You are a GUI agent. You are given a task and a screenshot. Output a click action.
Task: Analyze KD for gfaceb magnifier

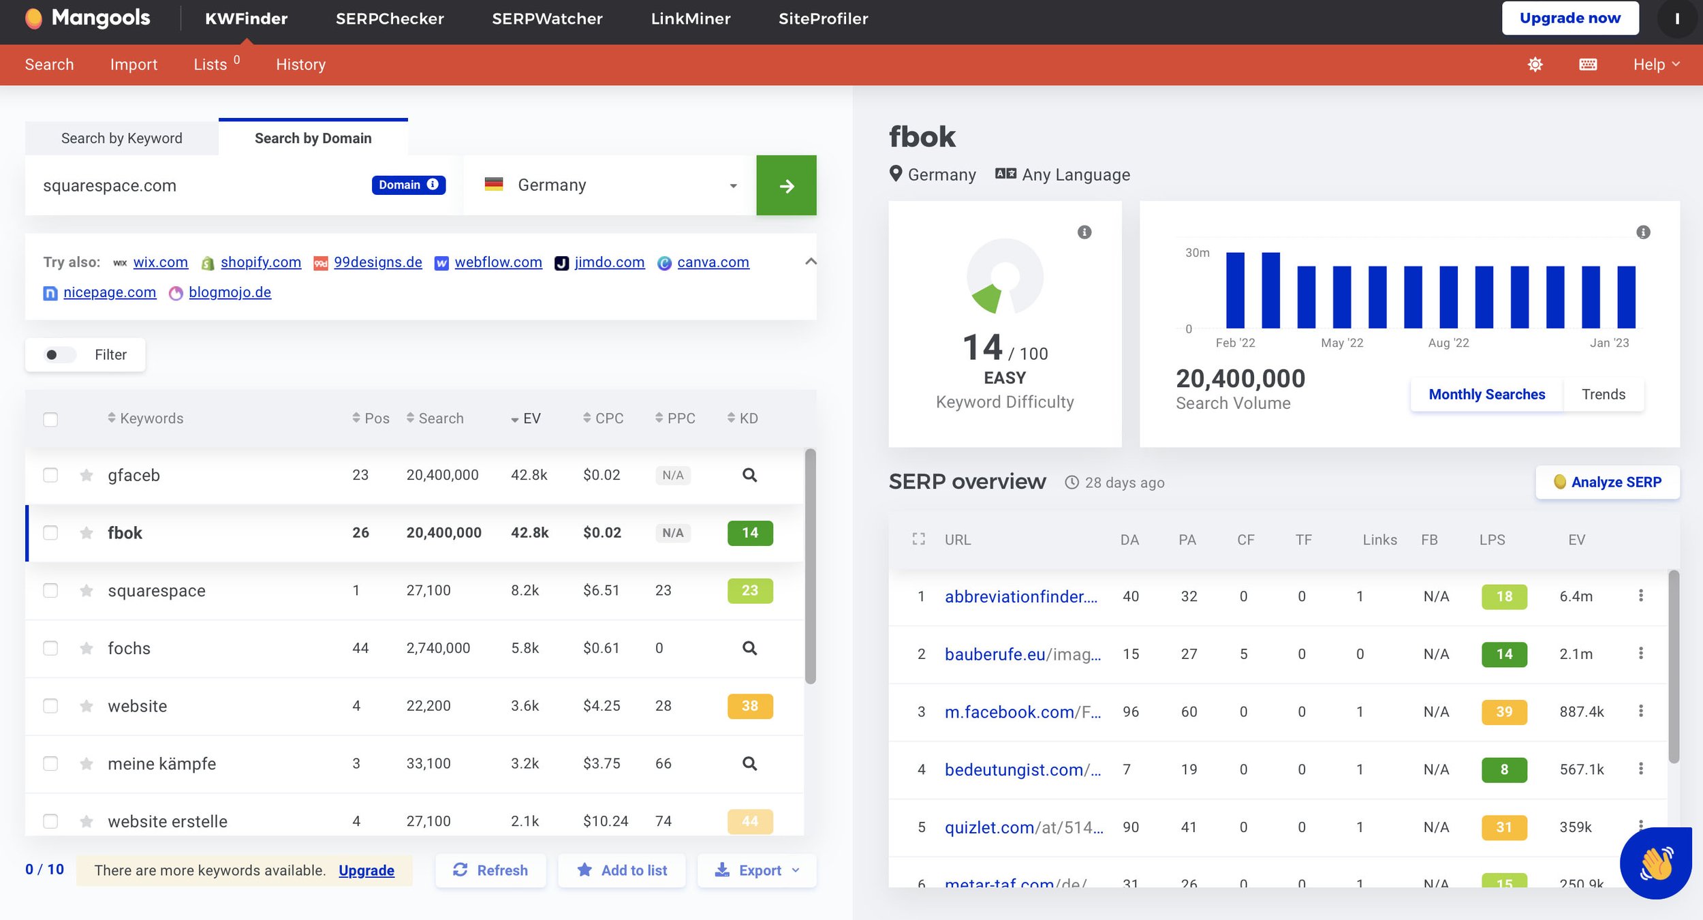[749, 475]
